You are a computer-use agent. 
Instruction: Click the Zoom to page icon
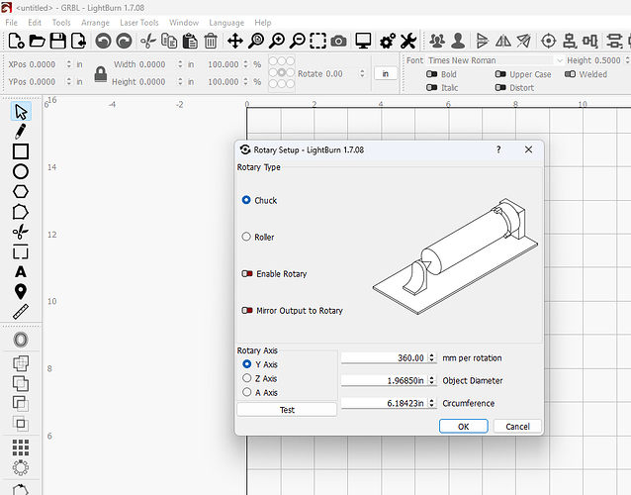256,41
